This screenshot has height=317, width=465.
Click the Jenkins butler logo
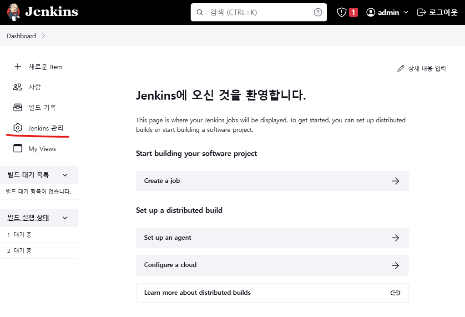13,12
